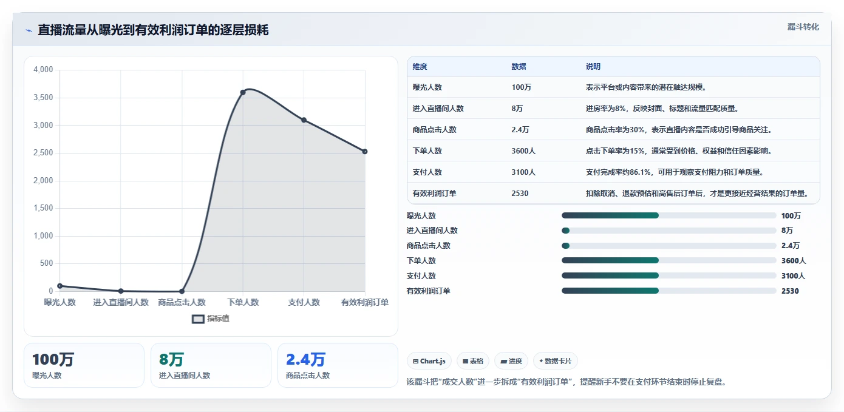Click the description starting 扣除取消、退款预估
Viewport: 844px width, 412px height.
[697, 194]
